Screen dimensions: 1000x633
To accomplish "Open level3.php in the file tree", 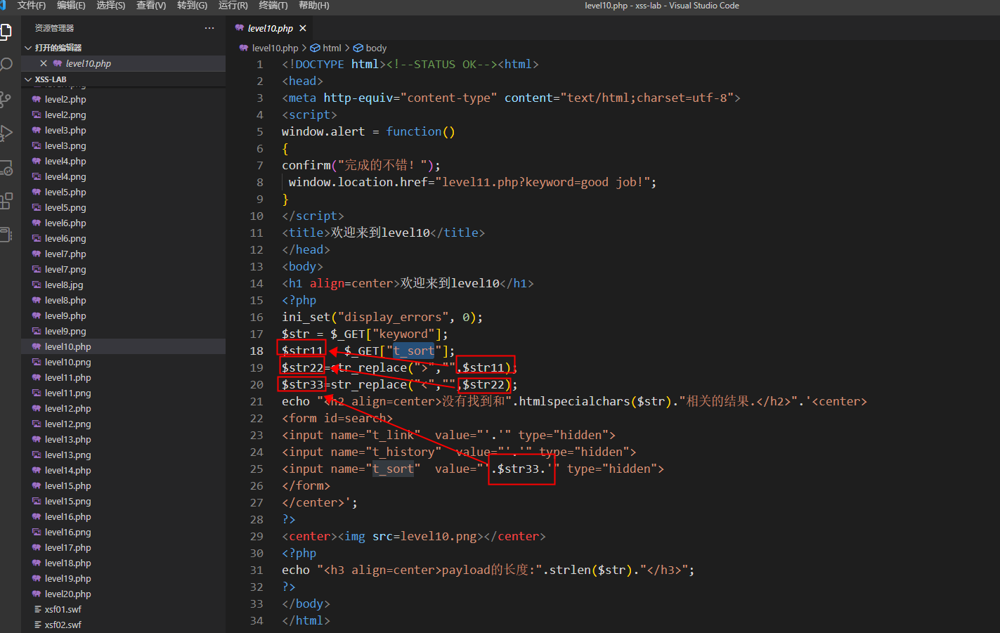I will tap(65, 130).
